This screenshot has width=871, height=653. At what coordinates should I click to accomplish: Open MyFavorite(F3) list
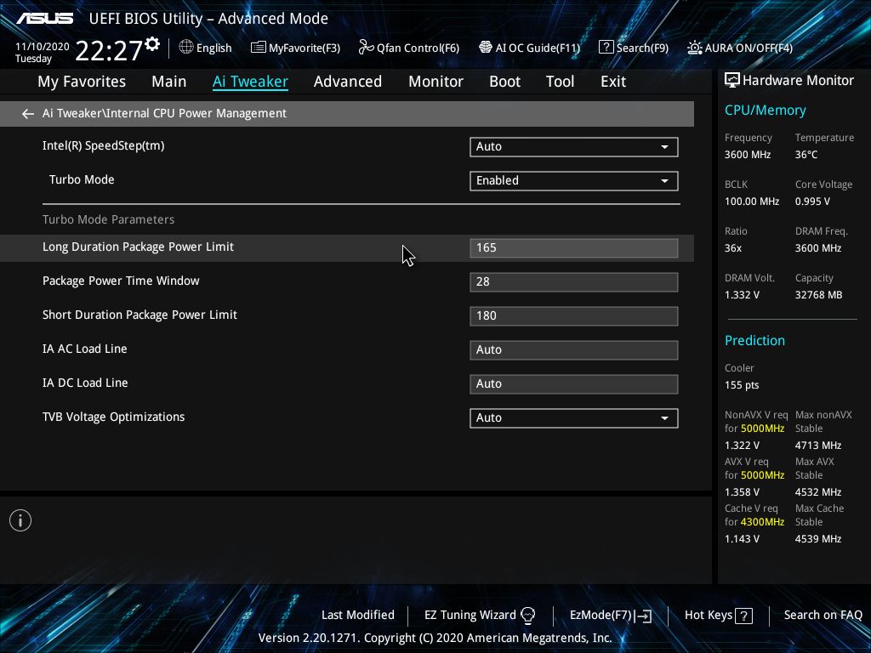click(x=295, y=48)
